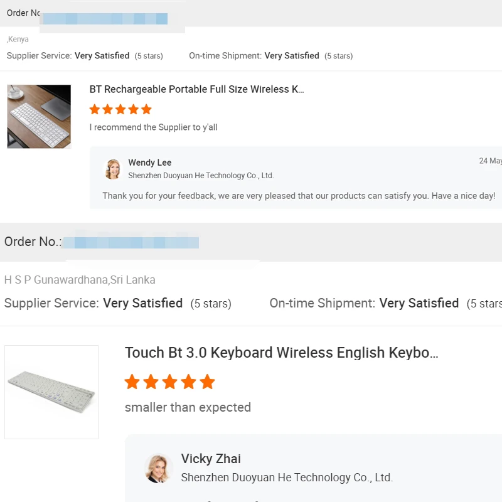Open the BT Rechargeable keyboard product thumbnail
Viewport: 502px width, 502px height.
[39, 117]
